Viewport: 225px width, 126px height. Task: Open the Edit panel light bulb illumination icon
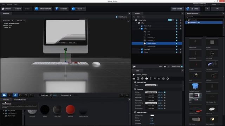coord(155,78)
